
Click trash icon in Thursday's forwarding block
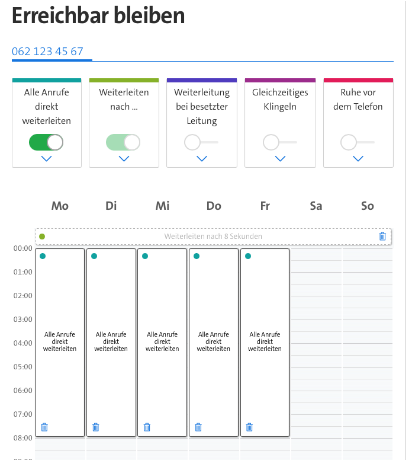coord(198,427)
